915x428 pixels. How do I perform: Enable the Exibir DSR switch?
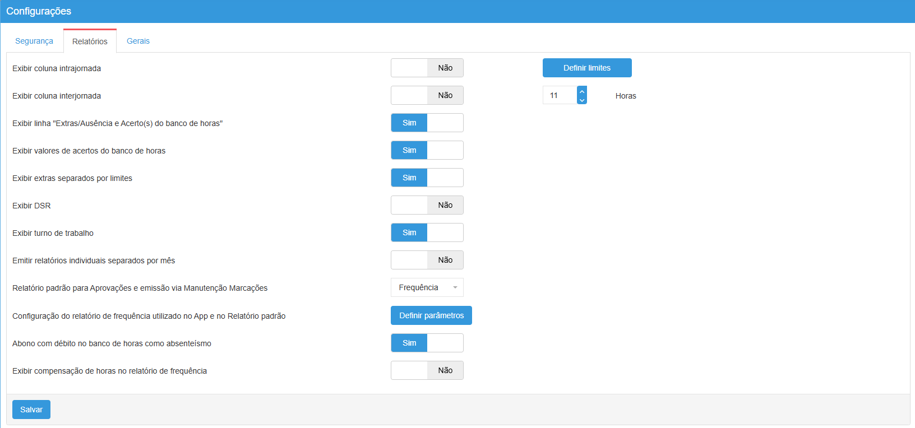[427, 205]
